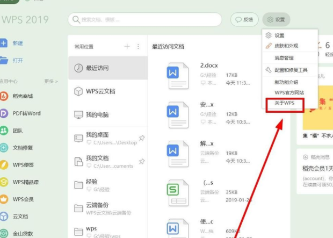Screen dimensions: 333x238
Task: Choose 消息管理 menu item
Action: (x=290, y=58)
